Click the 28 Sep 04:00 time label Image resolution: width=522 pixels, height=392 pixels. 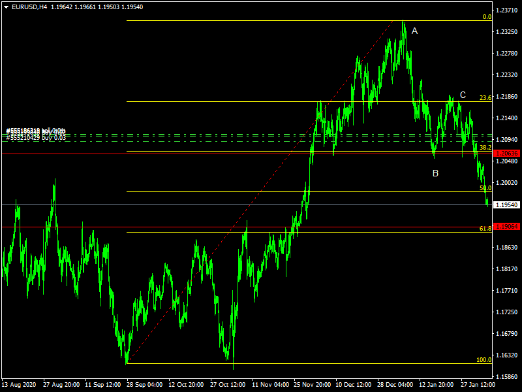point(144,385)
